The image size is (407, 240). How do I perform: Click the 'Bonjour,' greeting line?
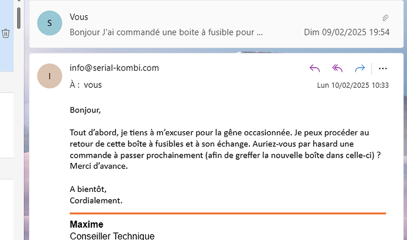pyautogui.click(x=85, y=110)
